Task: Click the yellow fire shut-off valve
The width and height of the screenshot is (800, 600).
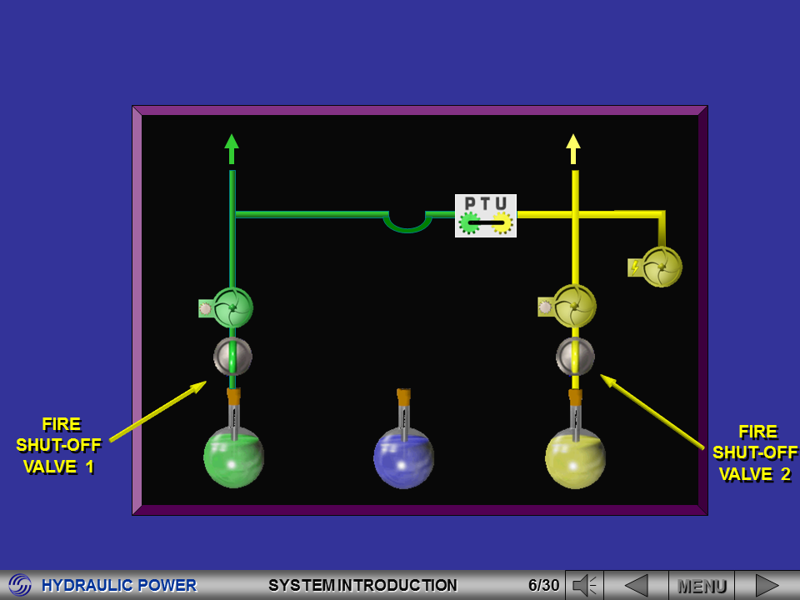Action: 575,356
